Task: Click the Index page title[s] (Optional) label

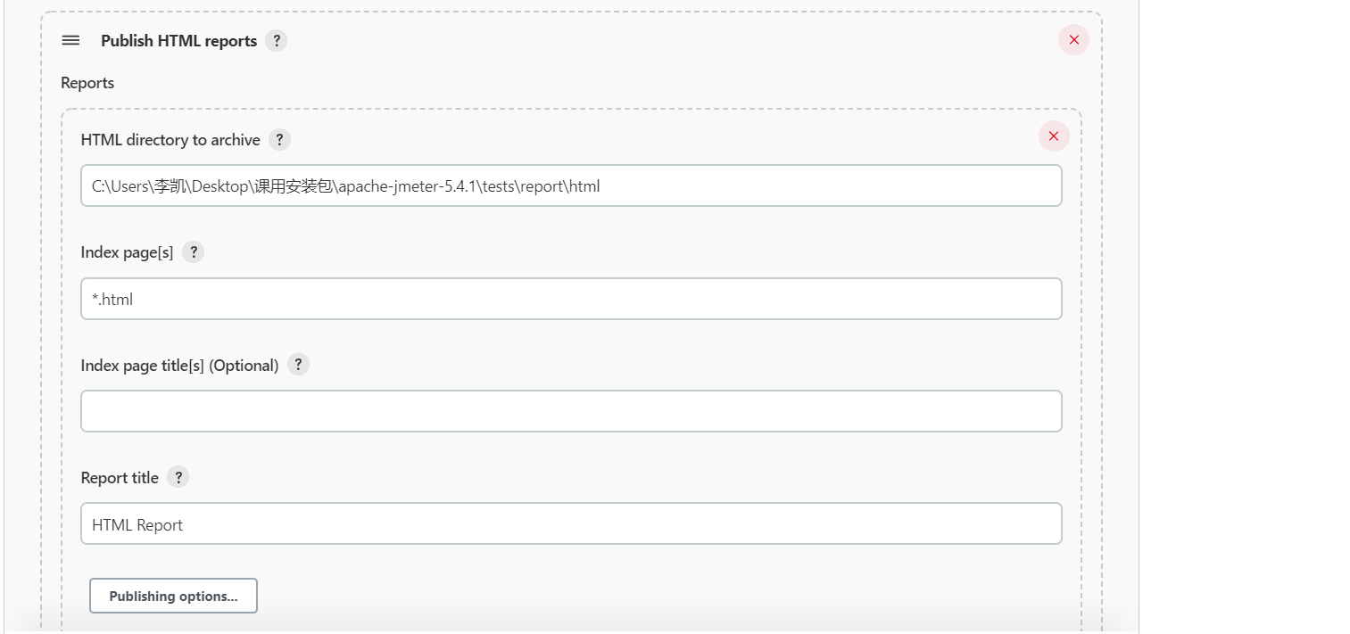Action: point(179,366)
